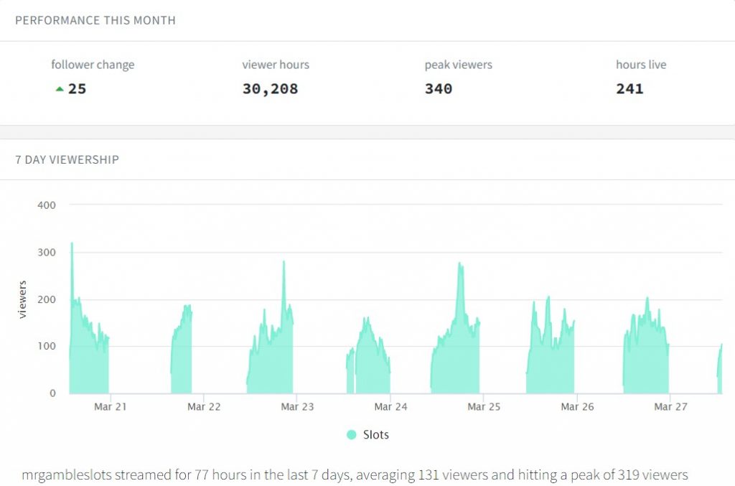Click the Mar 25 x-axis label
This screenshot has width=735, height=486.
[x=484, y=407]
